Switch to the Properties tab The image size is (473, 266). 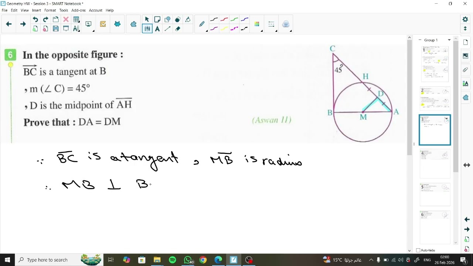pyautogui.click(x=466, y=84)
